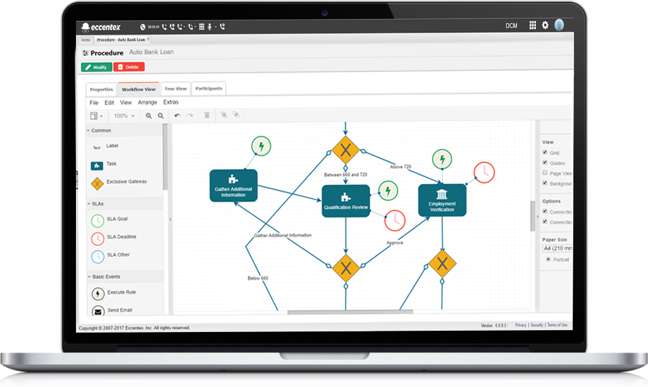
Task: Select the gateway above 'Between 660 and 720'
Action: pos(346,150)
